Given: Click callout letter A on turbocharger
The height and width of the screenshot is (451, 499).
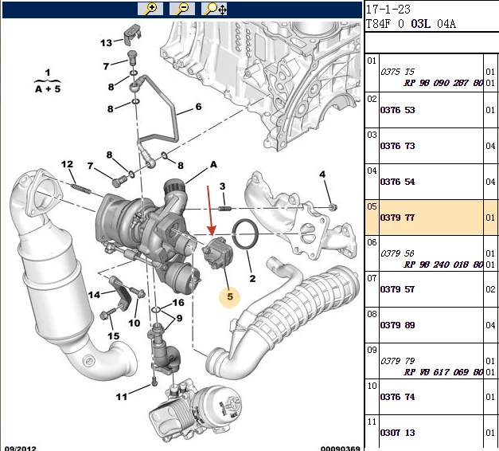Looking at the screenshot, I should tap(213, 164).
